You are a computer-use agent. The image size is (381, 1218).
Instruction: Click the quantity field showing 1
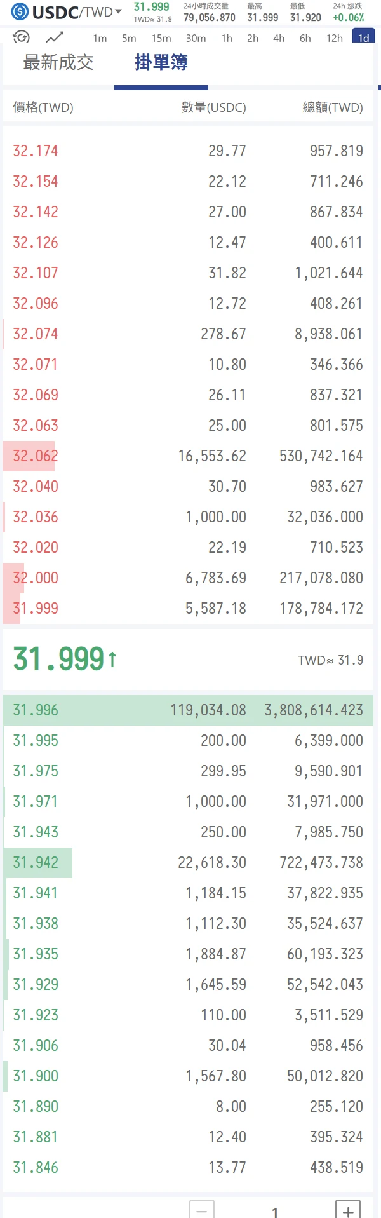pyautogui.click(x=275, y=1211)
